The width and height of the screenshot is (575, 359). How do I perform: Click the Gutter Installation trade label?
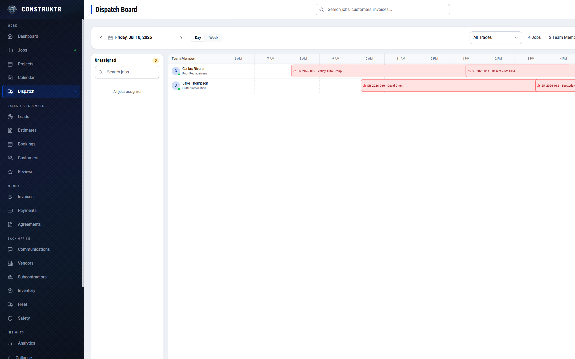[x=194, y=88]
